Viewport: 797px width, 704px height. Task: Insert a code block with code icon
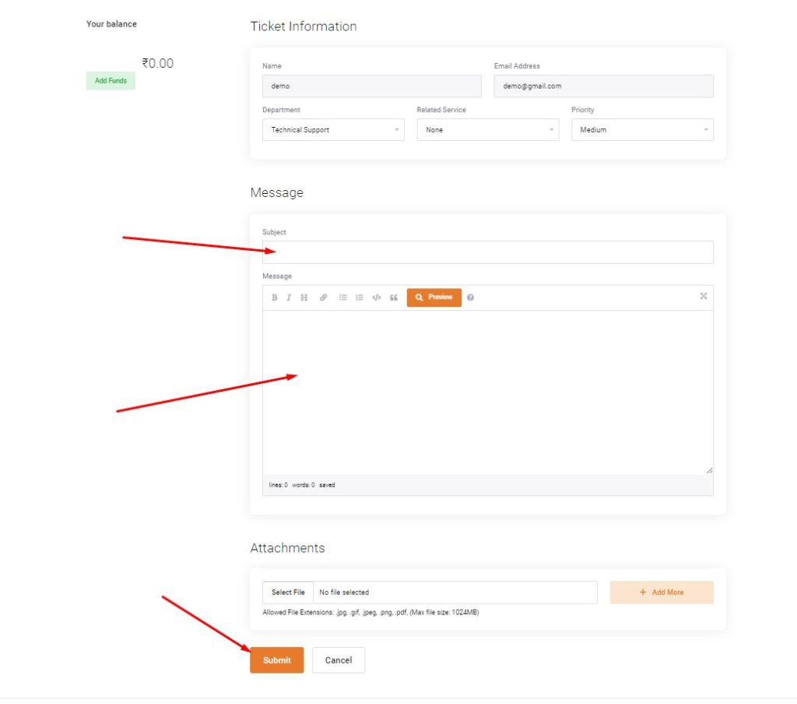click(377, 297)
